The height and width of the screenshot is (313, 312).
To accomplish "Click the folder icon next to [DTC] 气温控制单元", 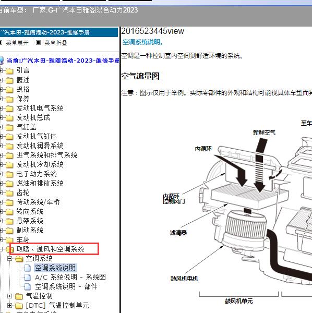I will click(19, 306).
